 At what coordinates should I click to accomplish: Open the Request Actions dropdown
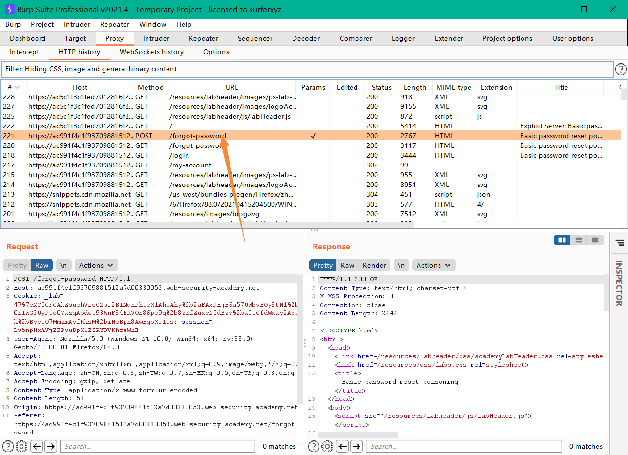[x=96, y=265]
